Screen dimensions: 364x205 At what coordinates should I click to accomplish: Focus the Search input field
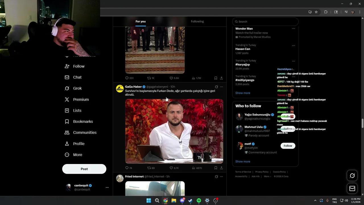265,22
